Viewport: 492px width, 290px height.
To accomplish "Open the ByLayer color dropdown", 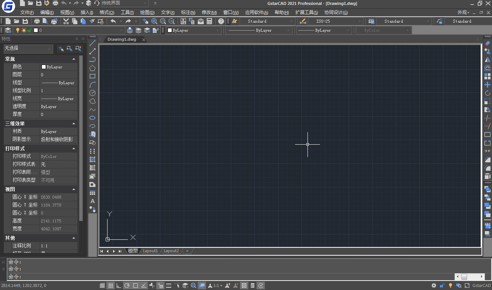I will tap(194, 30).
